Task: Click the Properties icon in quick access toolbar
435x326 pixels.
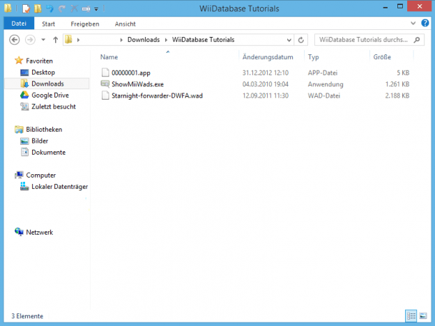Action: (26, 8)
